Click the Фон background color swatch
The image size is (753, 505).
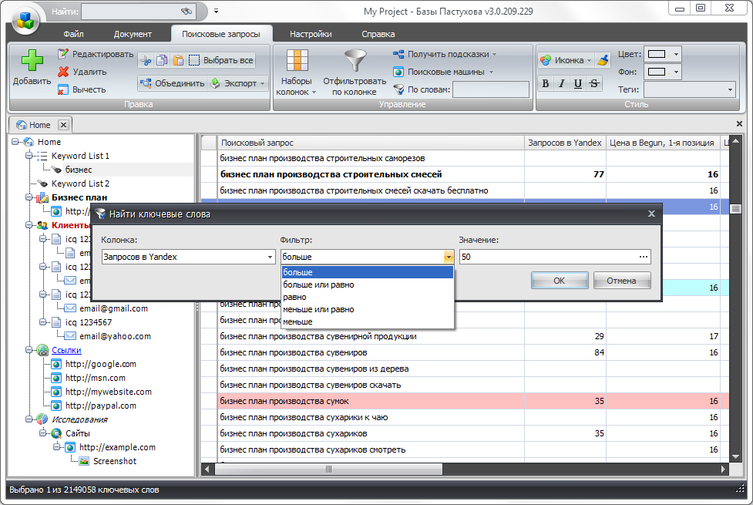coord(657,72)
